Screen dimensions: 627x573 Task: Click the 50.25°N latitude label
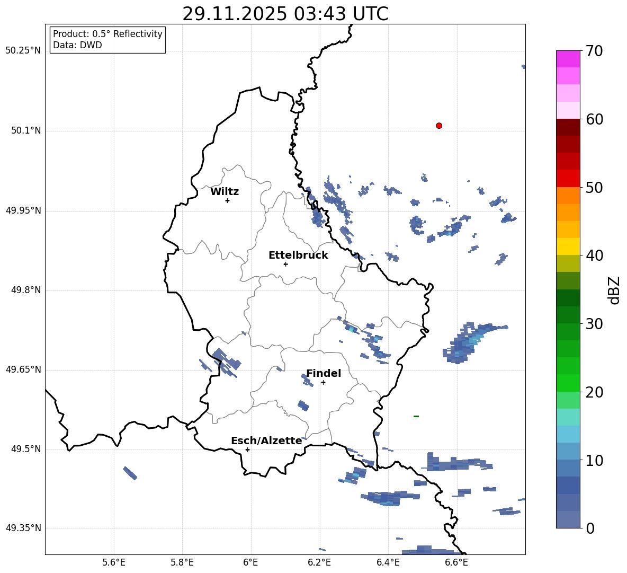tap(23, 51)
